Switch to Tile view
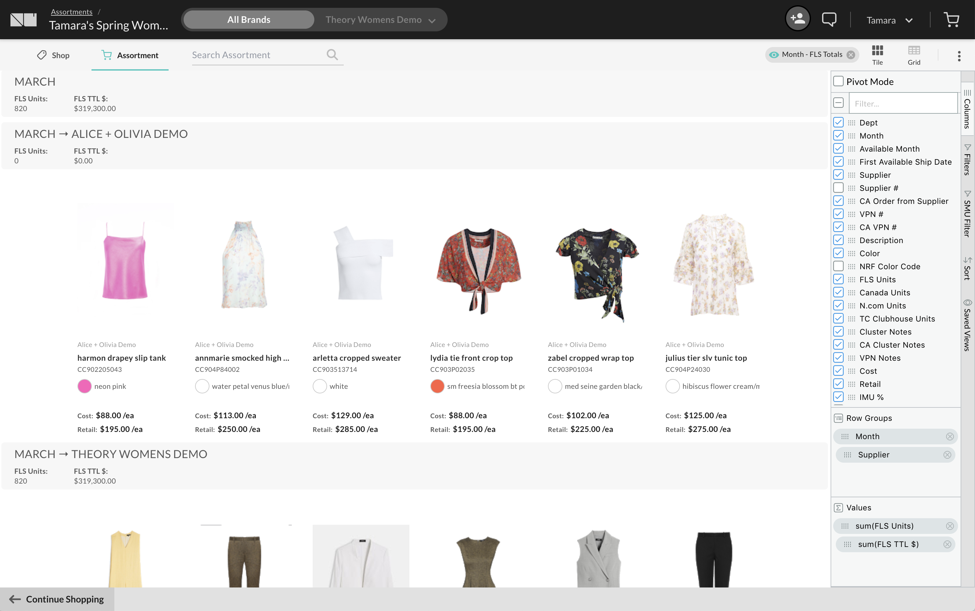 877,55
